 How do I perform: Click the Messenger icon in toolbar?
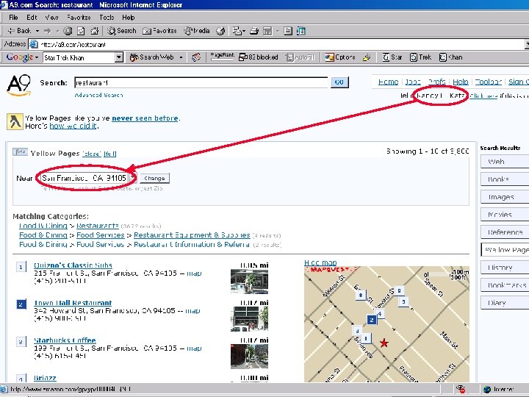tap(301, 31)
